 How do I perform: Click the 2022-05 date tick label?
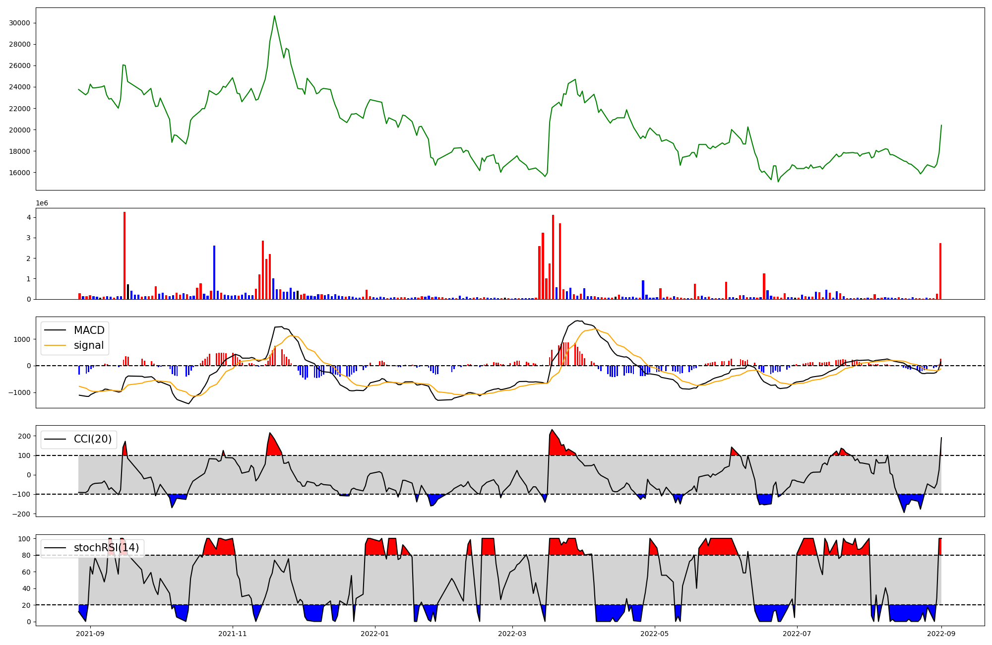(x=655, y=634)
